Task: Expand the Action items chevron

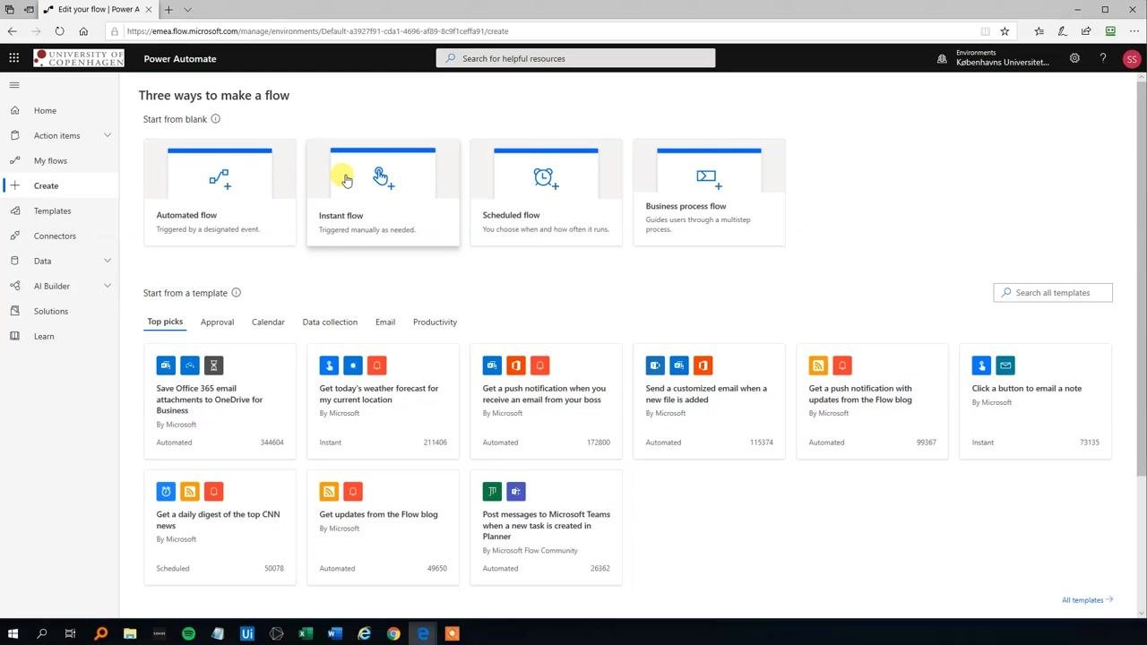Action: point(108,135)
